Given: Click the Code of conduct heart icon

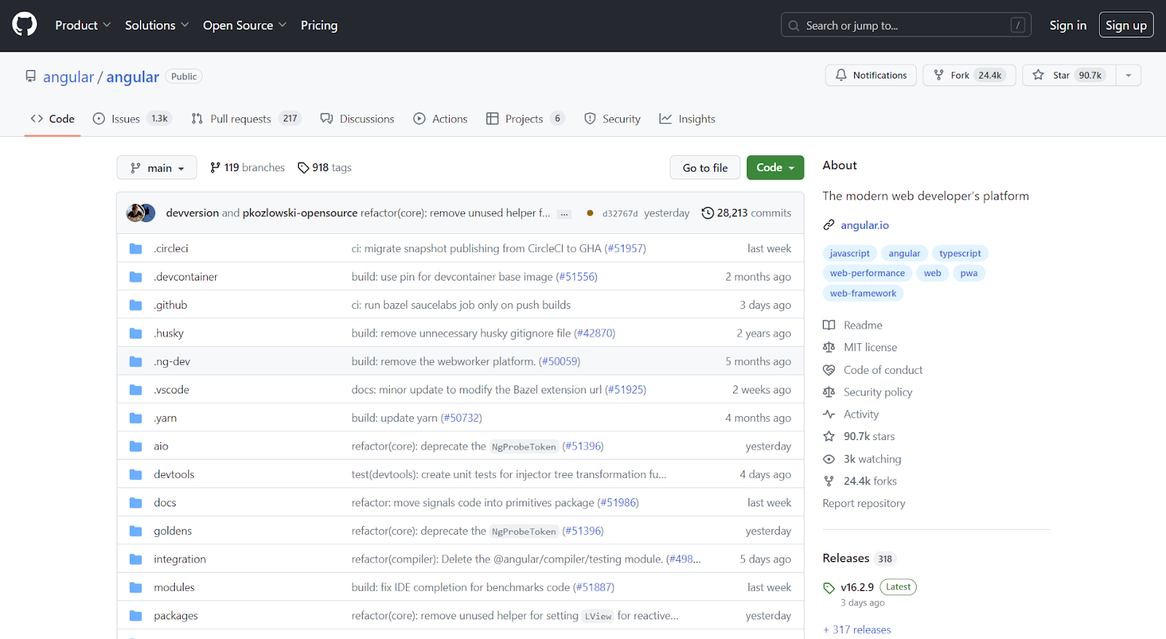Looking at the screenshot, I should click(x=829, y=370).
